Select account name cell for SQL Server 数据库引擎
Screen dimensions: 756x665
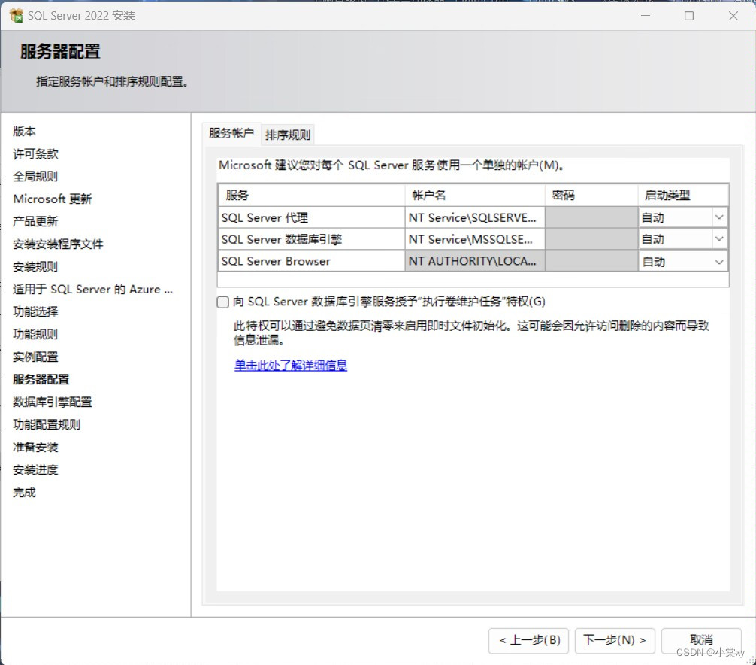[475, 239]
